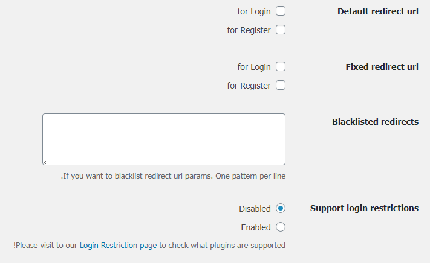This screenshot has height=263, width=430.
Task: Click inside the Blacklisted redirects text area
Action: pyautogui.click(x=163, y=139)
